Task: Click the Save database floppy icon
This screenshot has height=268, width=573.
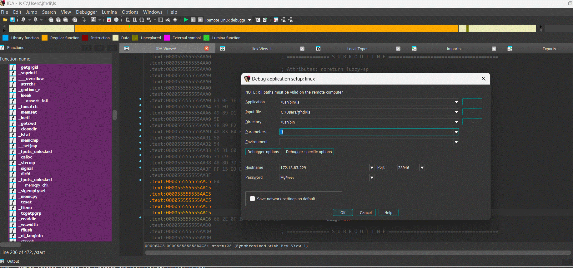Action: point(13,20)
